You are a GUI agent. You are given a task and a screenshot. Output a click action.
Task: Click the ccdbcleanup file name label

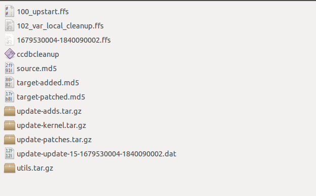[x=38, y=54]
